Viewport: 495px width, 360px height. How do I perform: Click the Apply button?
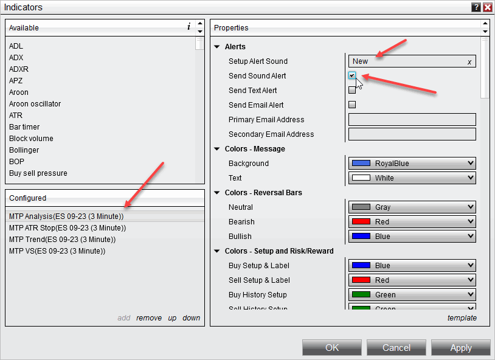click(x=460, y=348)
